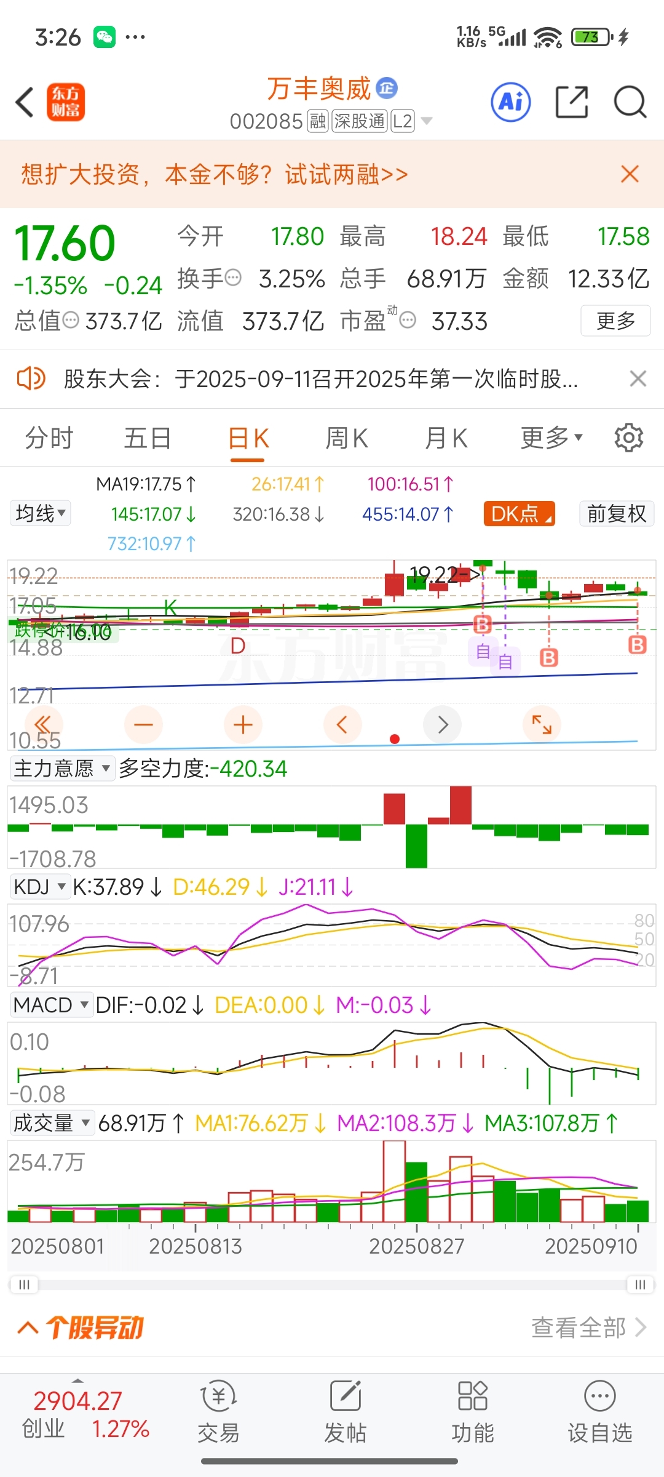The width and height of the screenshot is (664, 1477).
Task: Switch to the 月K tab
Action: (x=446, y=438)
